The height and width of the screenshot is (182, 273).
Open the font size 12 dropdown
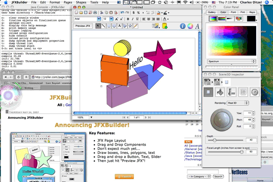click(x=111, y=19)
